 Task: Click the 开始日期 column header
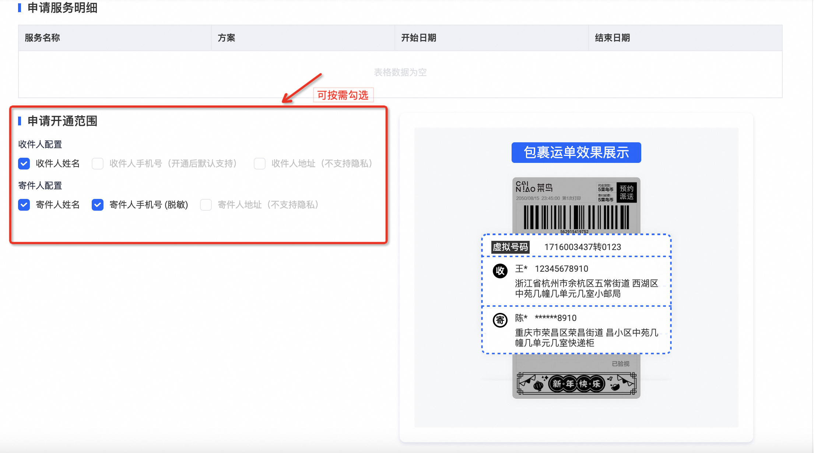point(492,38)
